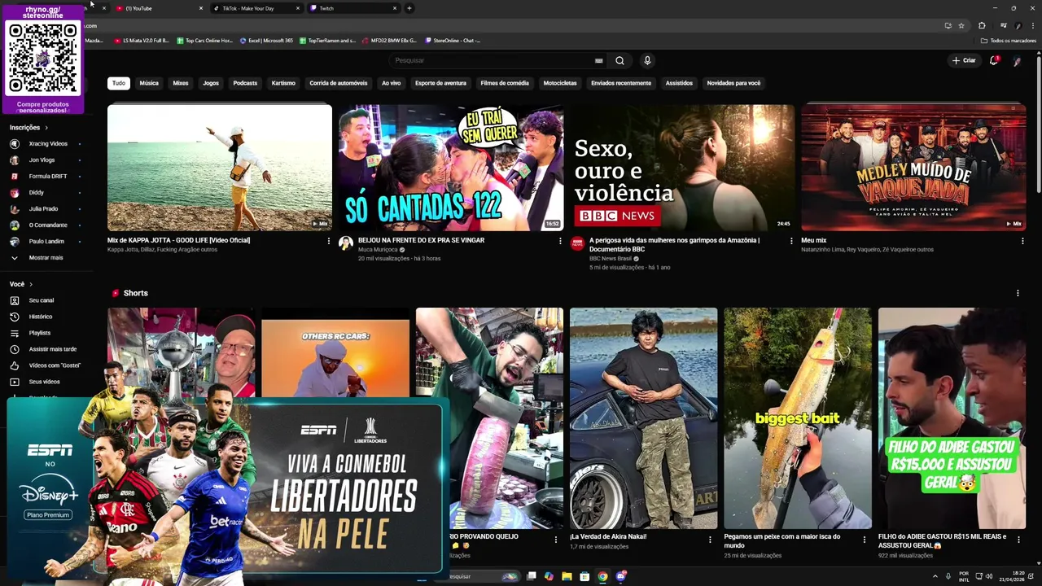
Task: Select the Música filter chip
Action: pos(149,83)
